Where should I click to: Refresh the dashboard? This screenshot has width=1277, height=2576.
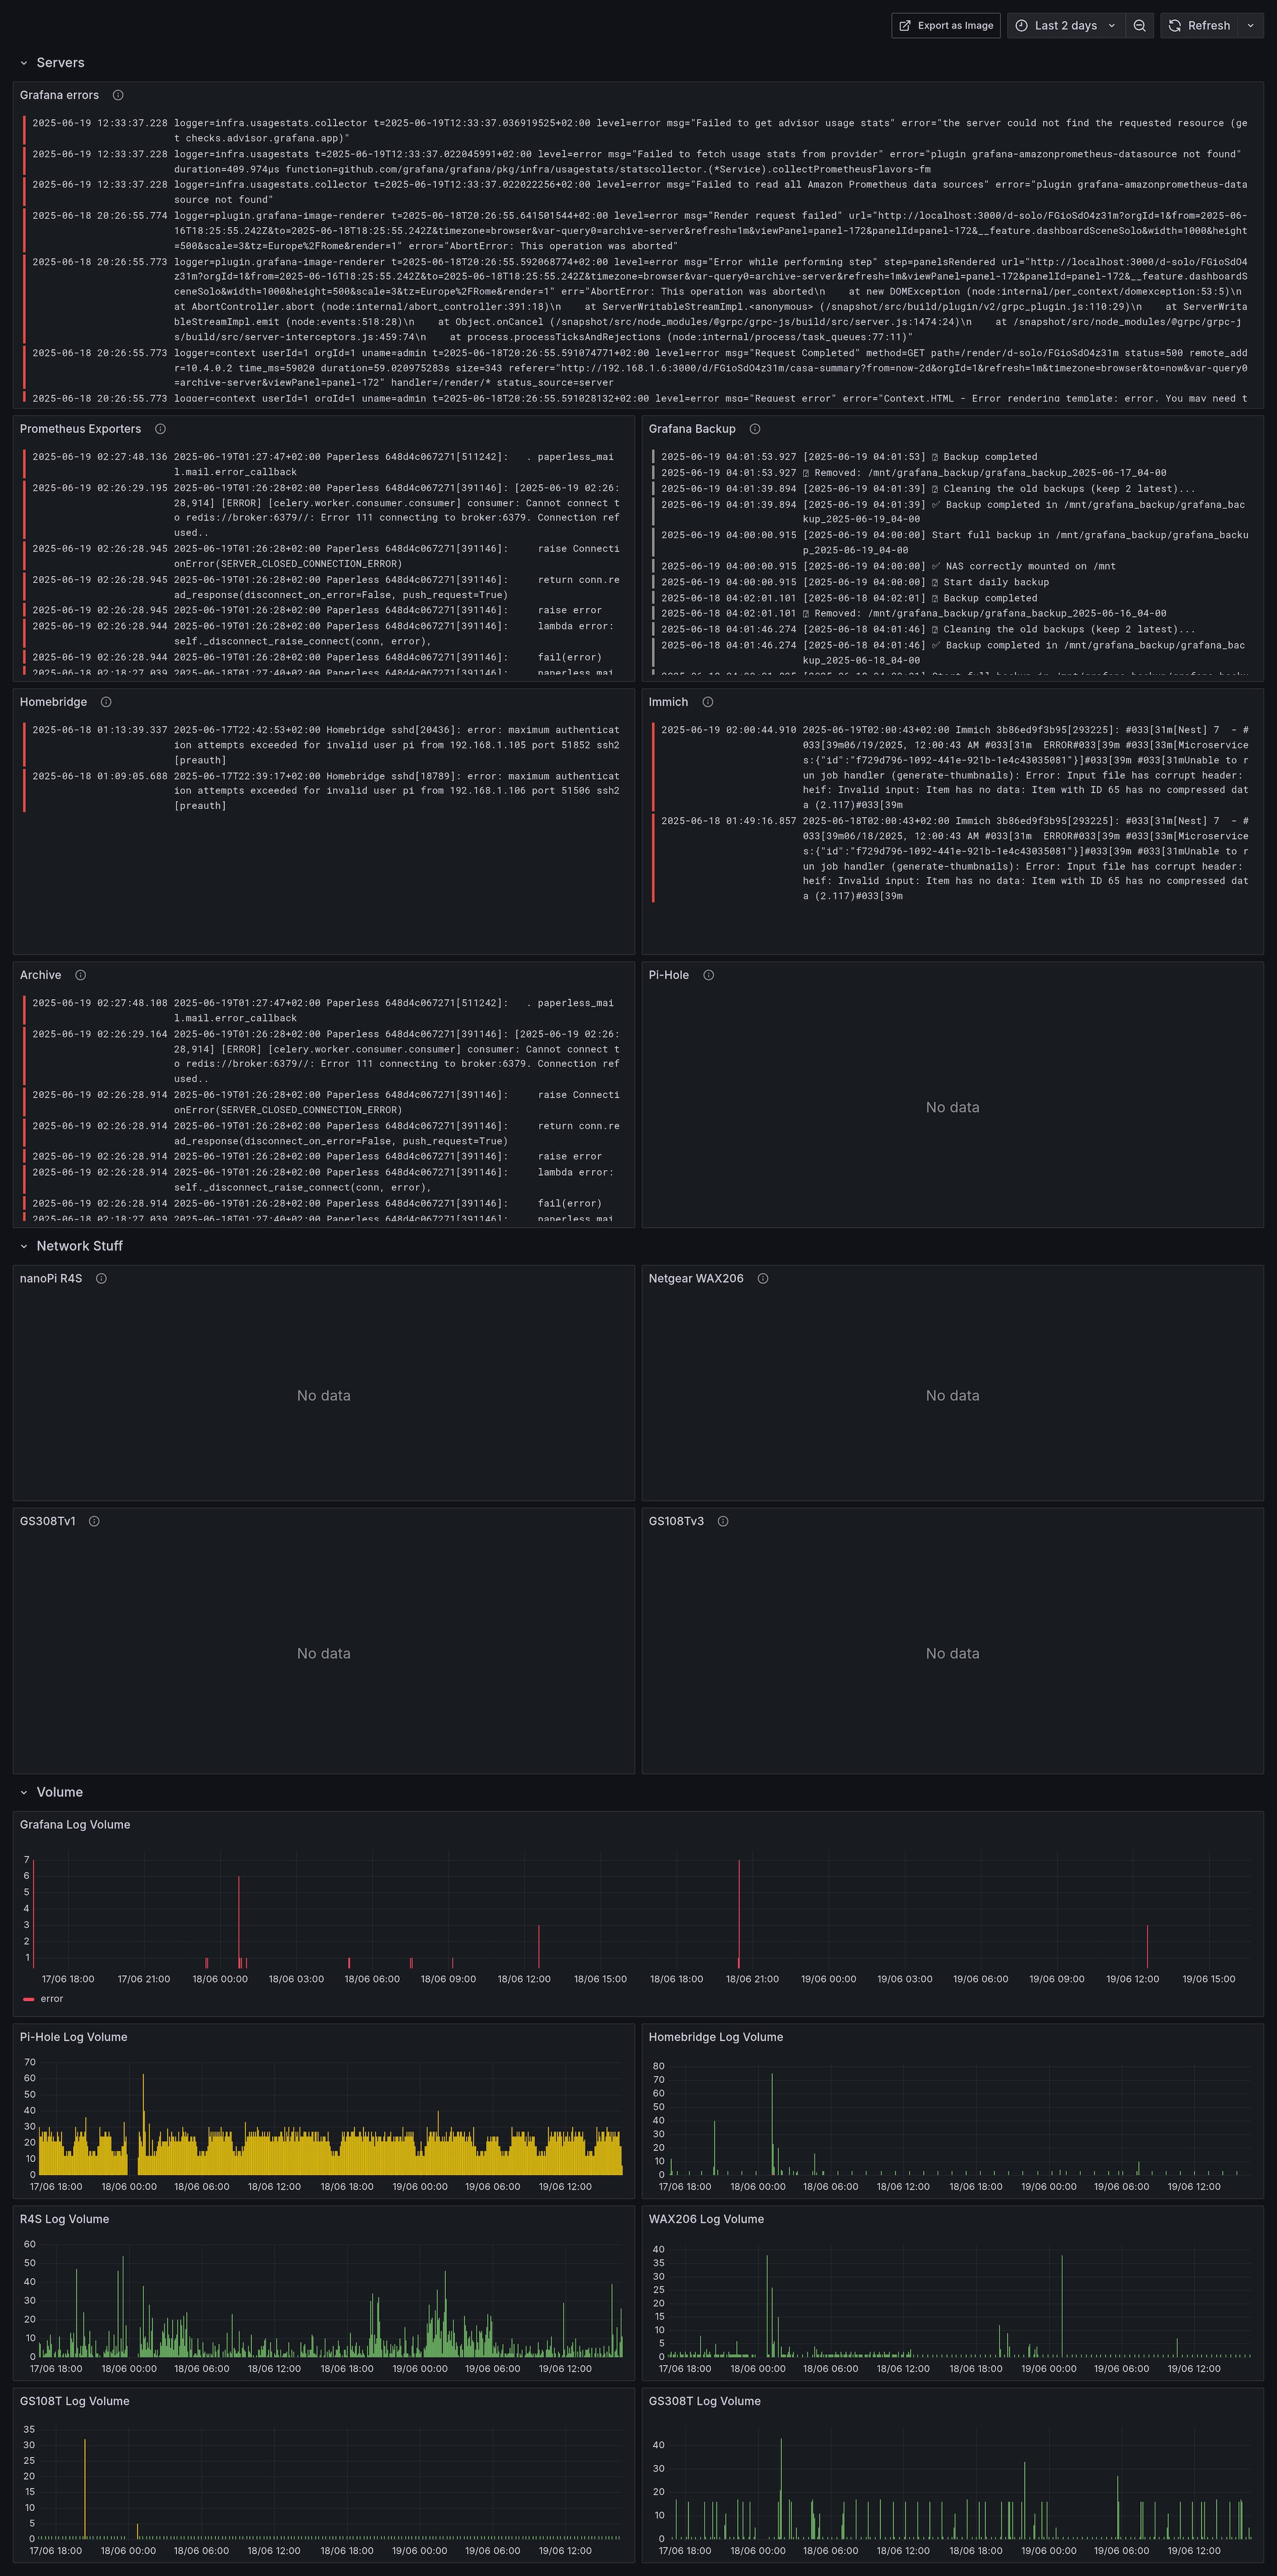click(1199, 26)
